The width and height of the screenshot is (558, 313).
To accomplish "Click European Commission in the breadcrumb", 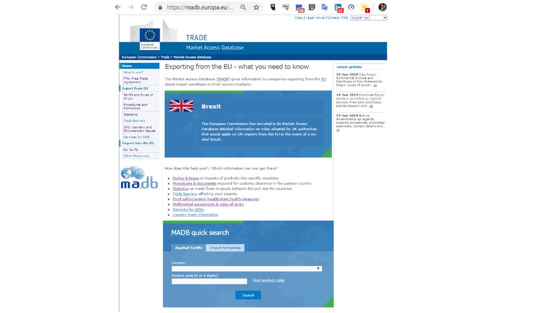I will [139, 57].
